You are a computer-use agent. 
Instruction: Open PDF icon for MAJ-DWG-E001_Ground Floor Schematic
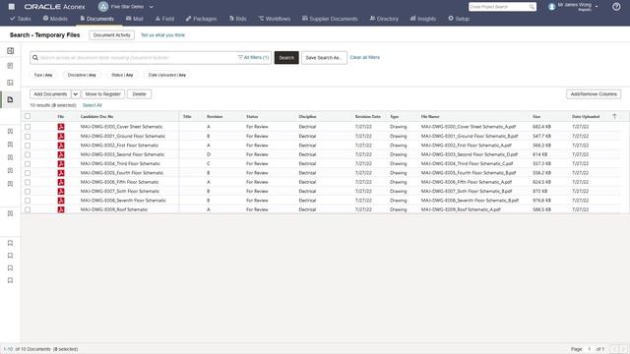coord(61,136)
